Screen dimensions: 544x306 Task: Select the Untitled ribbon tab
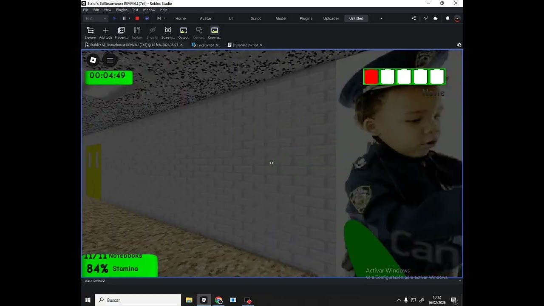click(x=356, y=18)
